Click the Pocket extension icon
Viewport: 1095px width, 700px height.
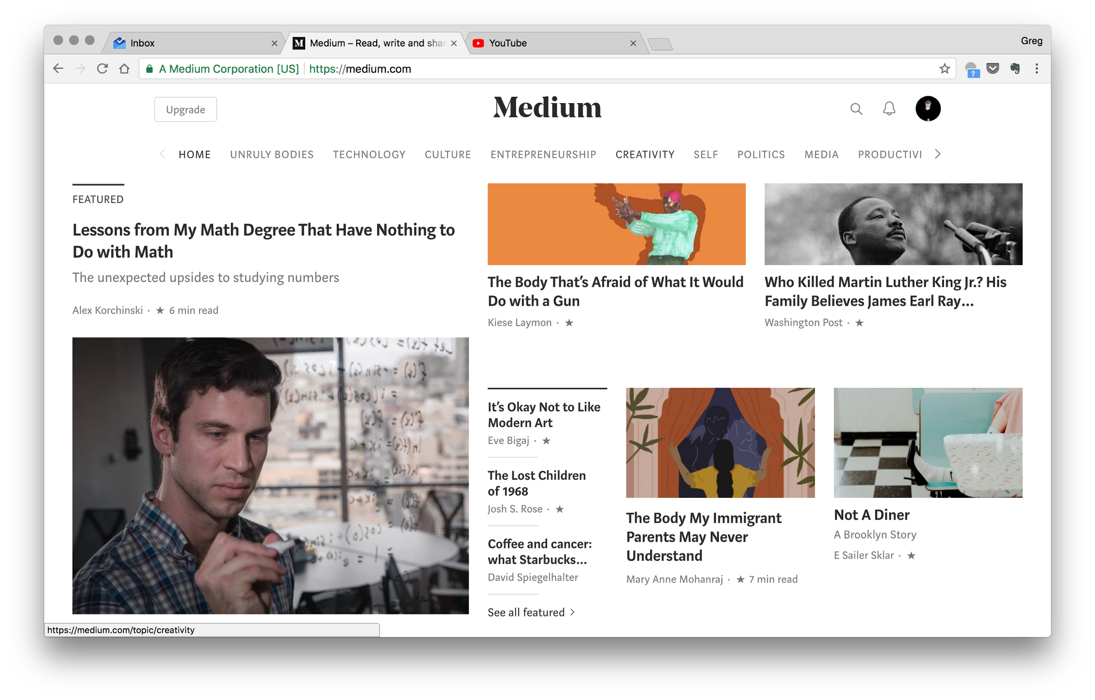pyautogui.click(x=993, y=69)
